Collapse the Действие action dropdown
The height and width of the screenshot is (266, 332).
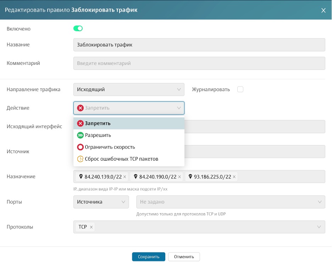(x=179, y=108)
